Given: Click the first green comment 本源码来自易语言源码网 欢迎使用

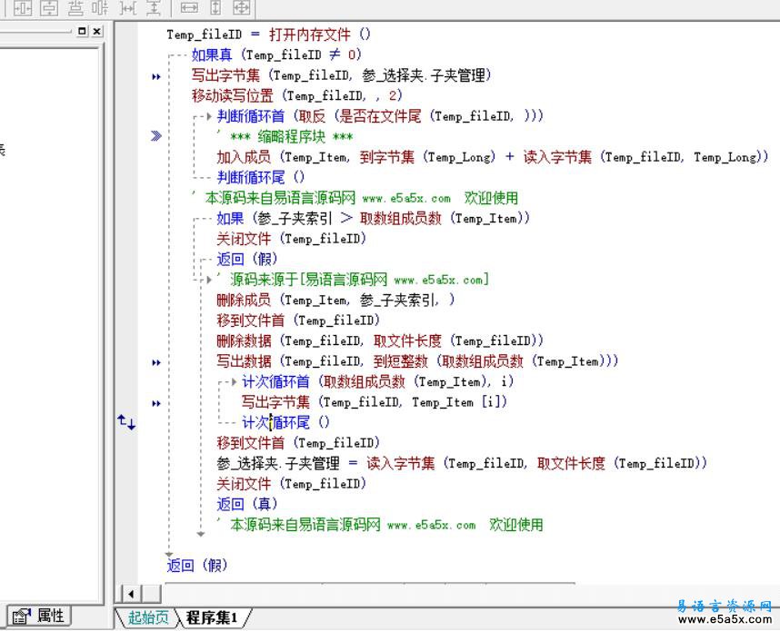Looking at the screenshot, I should [355, 198].
